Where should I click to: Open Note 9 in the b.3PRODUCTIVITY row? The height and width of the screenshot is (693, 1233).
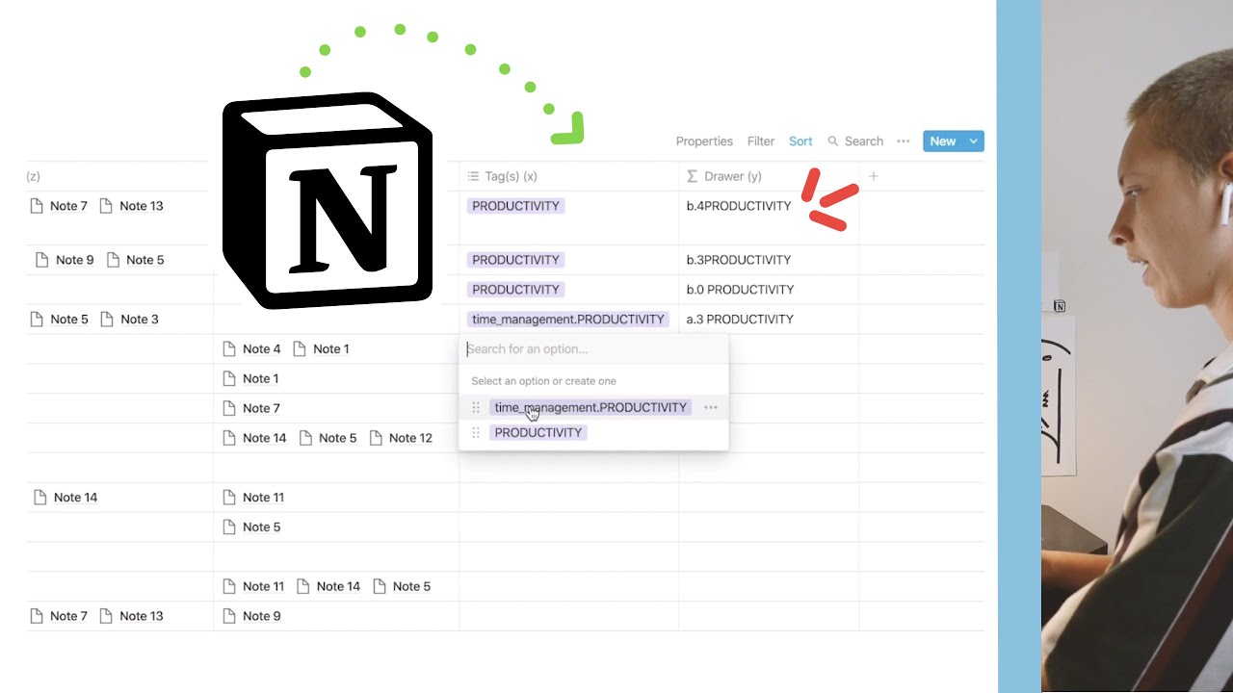tap(65, 259)
